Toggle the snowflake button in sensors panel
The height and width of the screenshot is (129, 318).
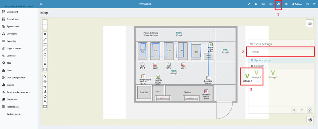pos(293,110)
